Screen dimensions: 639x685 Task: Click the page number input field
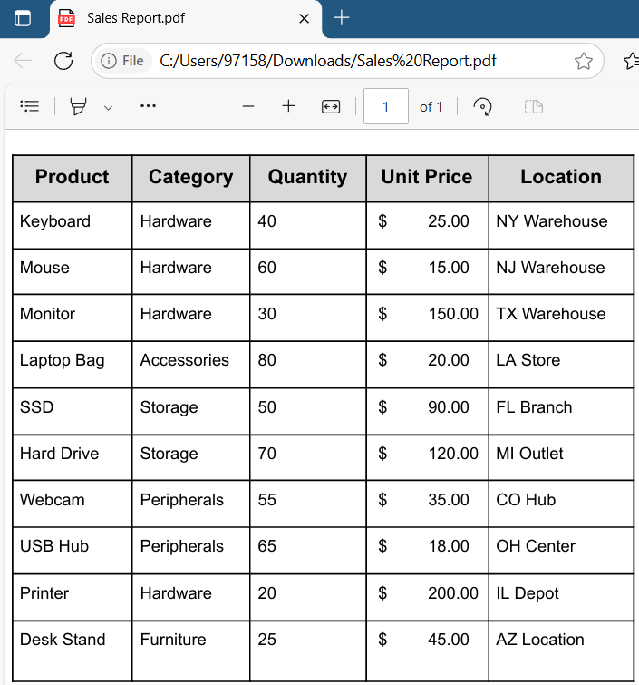tap(386, 106)
